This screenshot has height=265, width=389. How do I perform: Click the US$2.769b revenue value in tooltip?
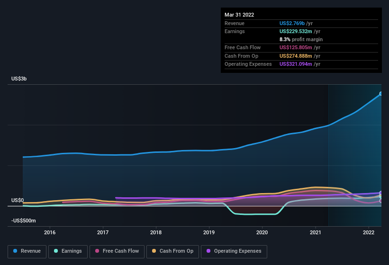click(292, 23)
